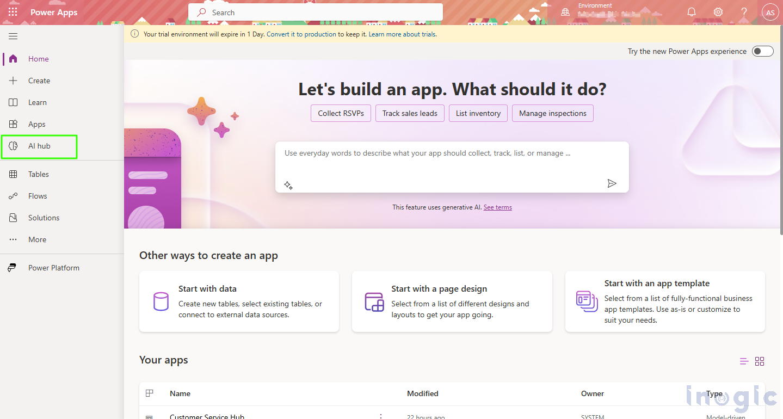Click the Collect RSVPs suggestion button
The width and height of the screenshot is (783, 419).
point(341,113)
